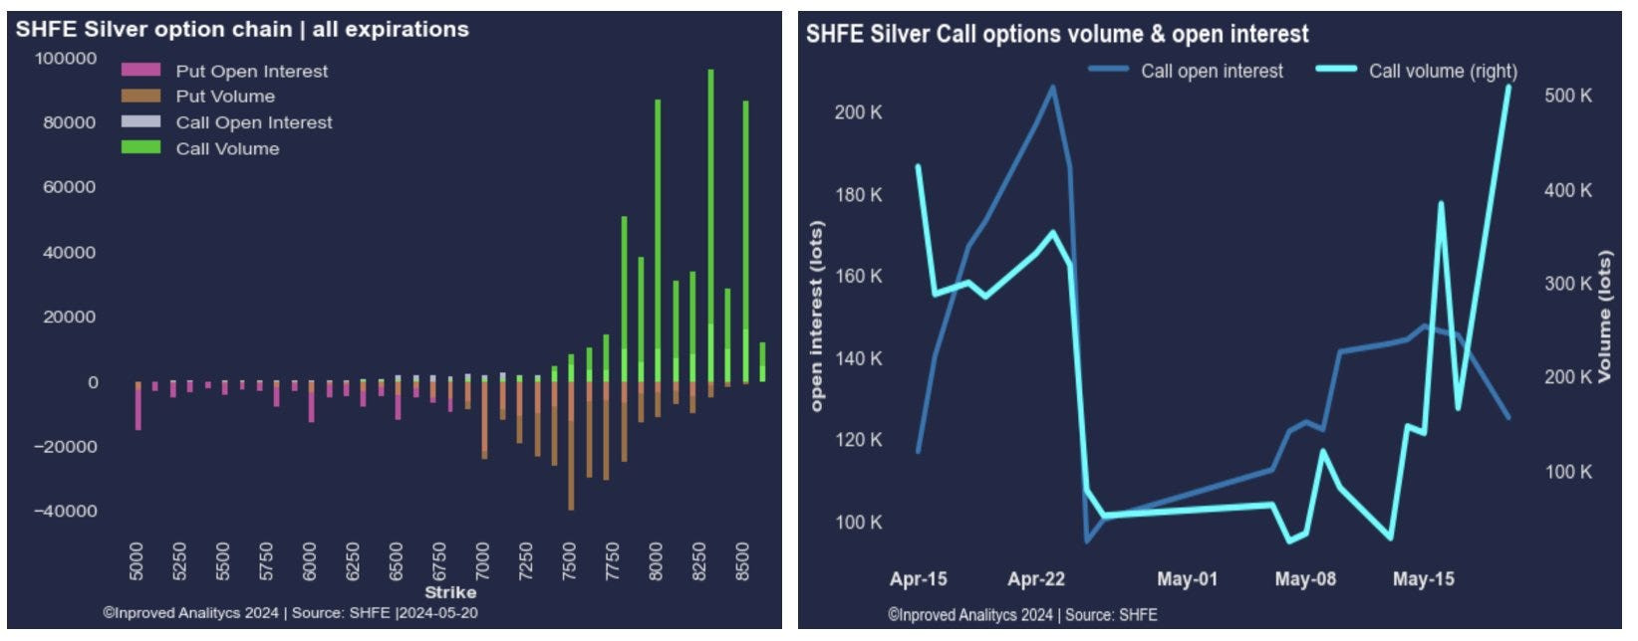Click the green Call Volume legend swatch
Screen dimensions: 1638x641
pos(140,148)
